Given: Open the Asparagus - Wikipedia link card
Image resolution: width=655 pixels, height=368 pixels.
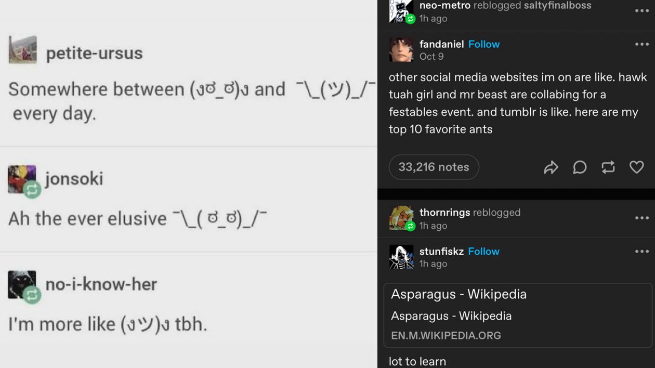Looking at the screenshot, I should [x=517, y=315].
